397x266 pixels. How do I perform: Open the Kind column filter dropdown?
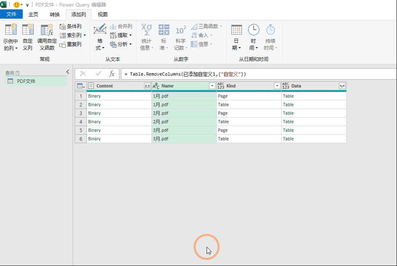point(277,86)
